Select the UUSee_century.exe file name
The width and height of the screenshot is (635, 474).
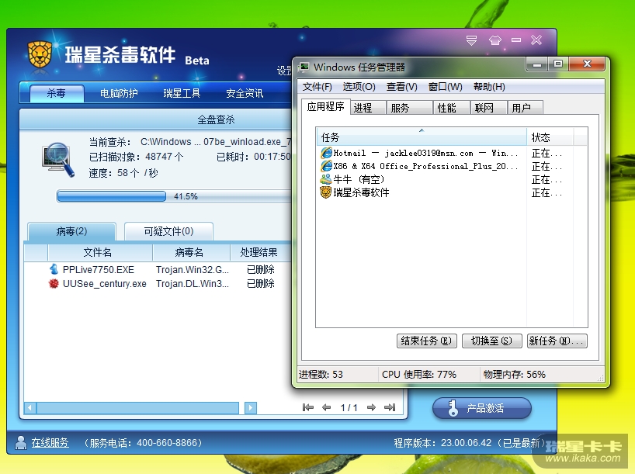[x=105, y=284]
